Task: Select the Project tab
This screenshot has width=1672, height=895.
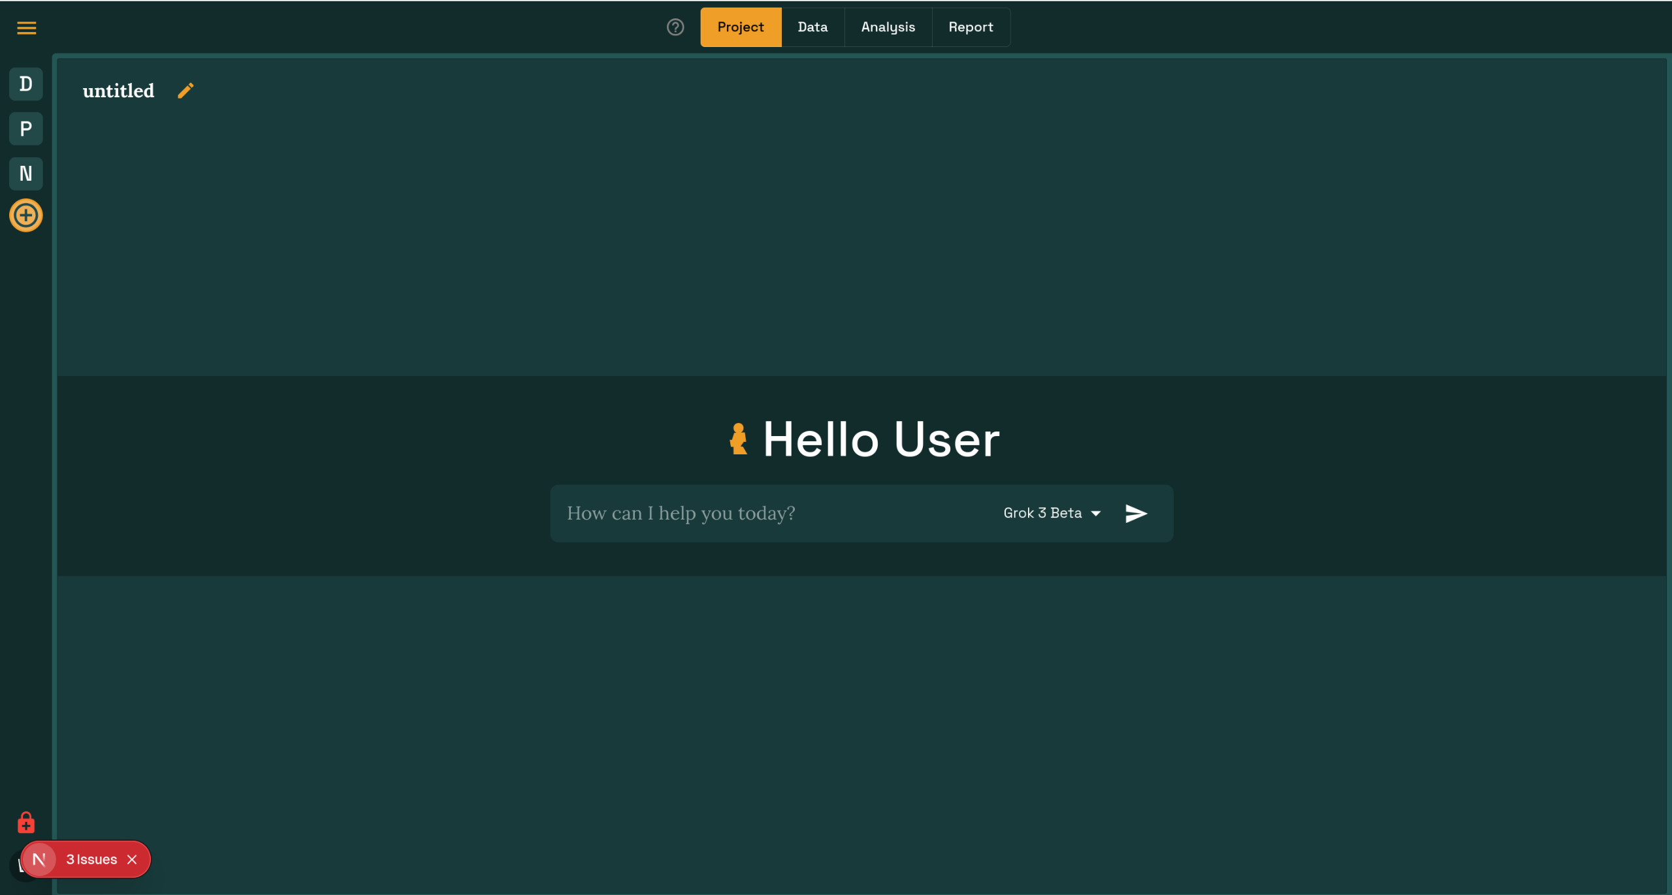Action: coord(740,27)
